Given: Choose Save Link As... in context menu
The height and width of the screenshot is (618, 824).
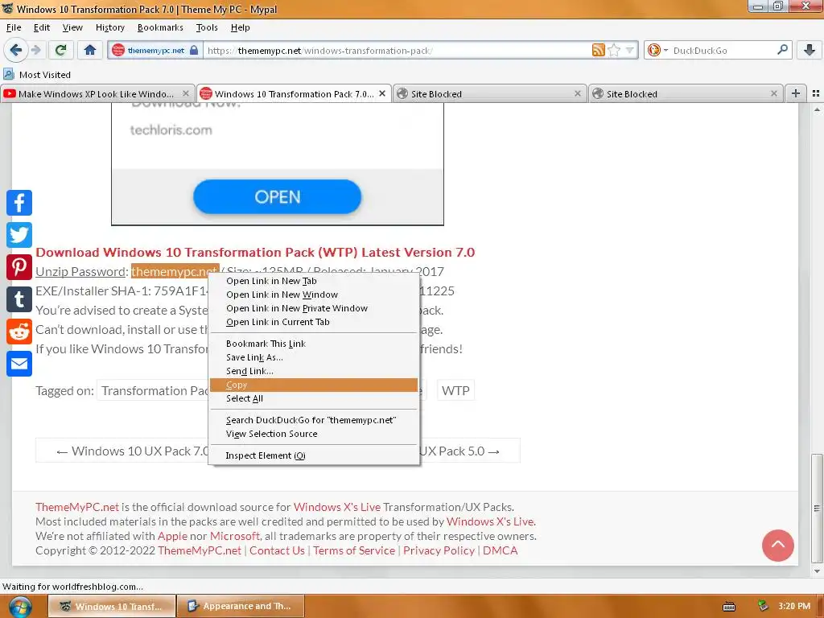Looking at the screenshot, I should pos(314,357).
